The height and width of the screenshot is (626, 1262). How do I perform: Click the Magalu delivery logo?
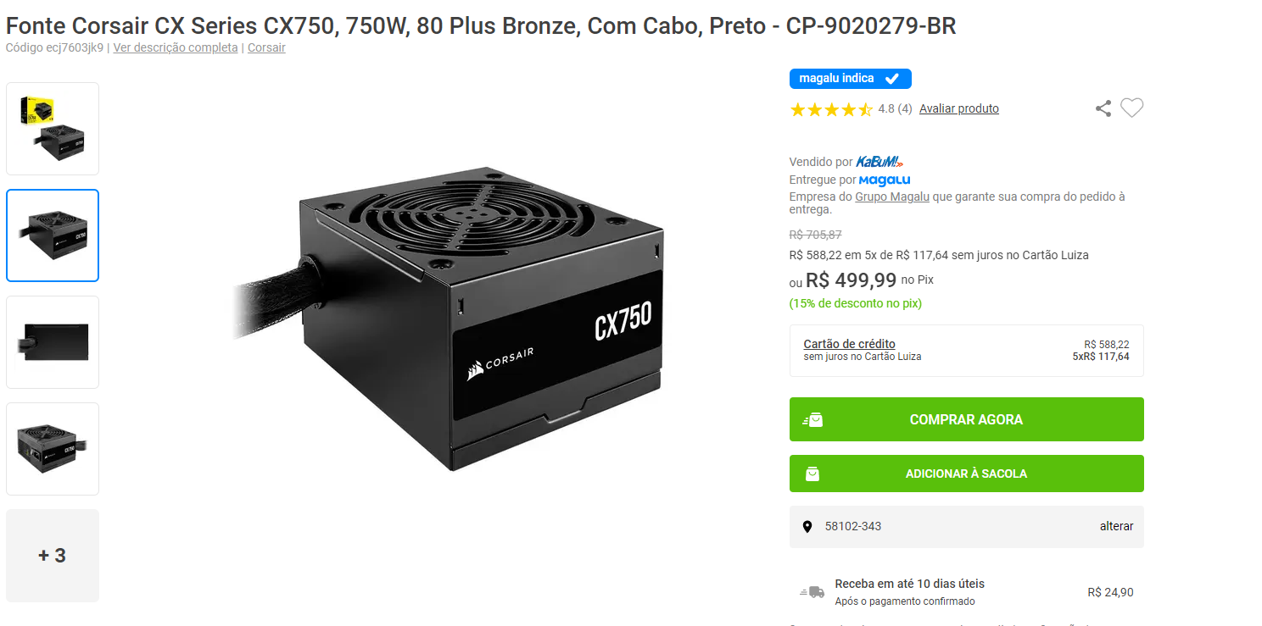[x=885, y=180]
